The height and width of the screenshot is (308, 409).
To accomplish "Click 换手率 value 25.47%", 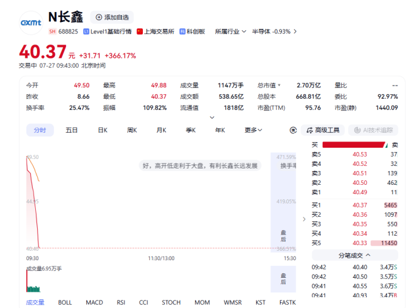I will coord(79,108).
